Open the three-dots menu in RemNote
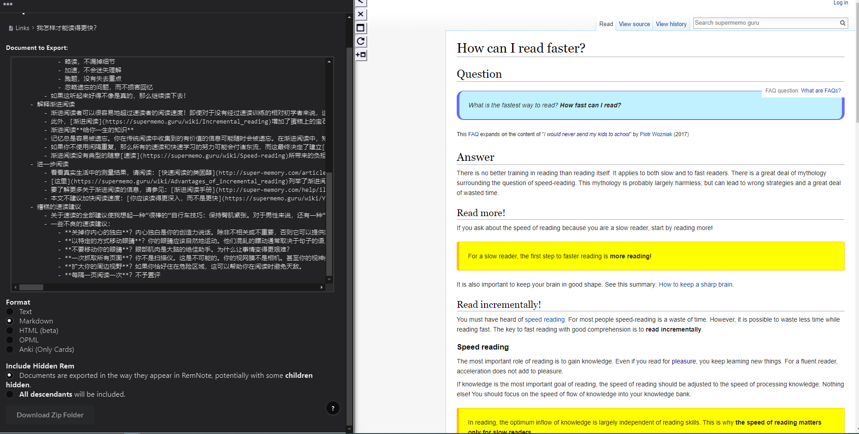Image resolution: width=859 pixels, height=434 pixels. click(x=8, y=4)
